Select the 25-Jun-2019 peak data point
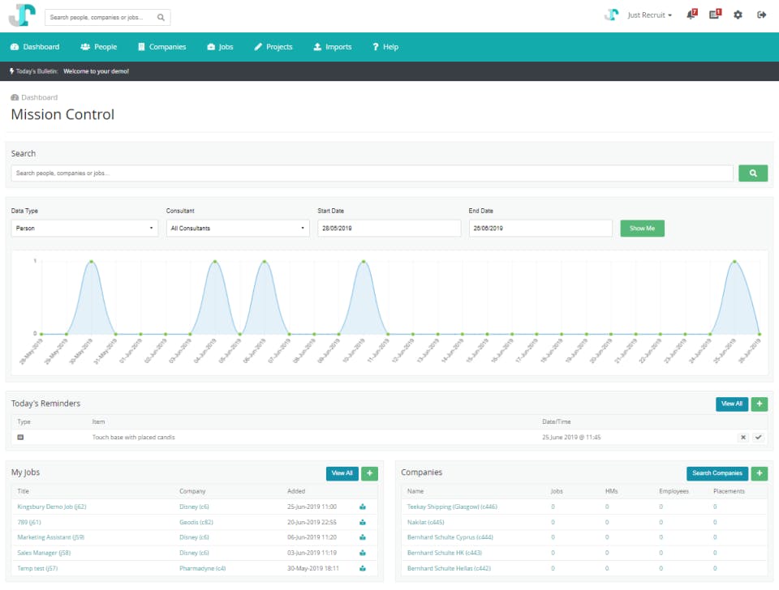 (x=734, y=262)
